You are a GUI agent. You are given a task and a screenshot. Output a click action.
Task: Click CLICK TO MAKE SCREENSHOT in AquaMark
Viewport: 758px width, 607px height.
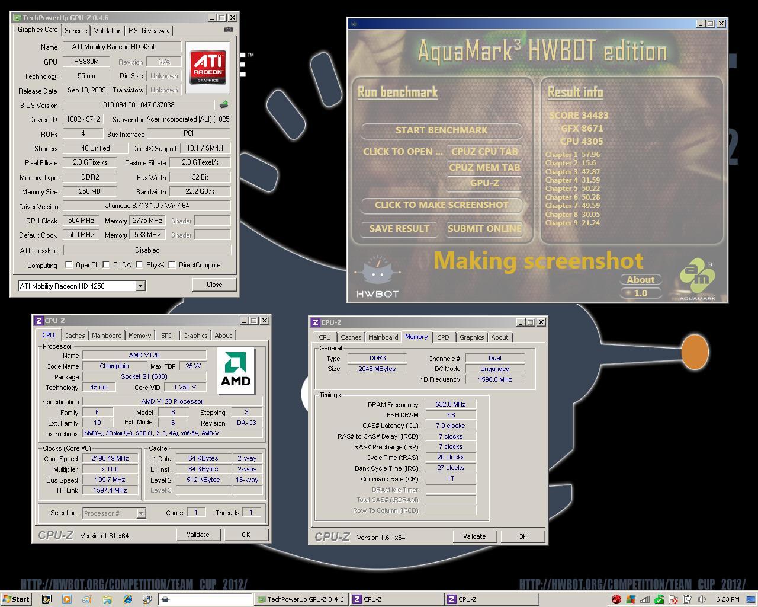(442, 205)
